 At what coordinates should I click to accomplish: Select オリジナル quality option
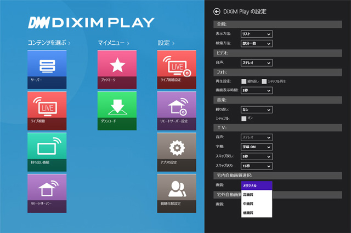(257, 185)
